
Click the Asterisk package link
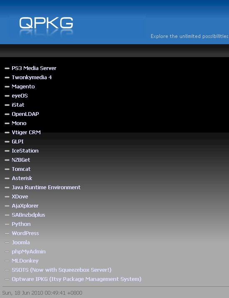coord(22,178)
